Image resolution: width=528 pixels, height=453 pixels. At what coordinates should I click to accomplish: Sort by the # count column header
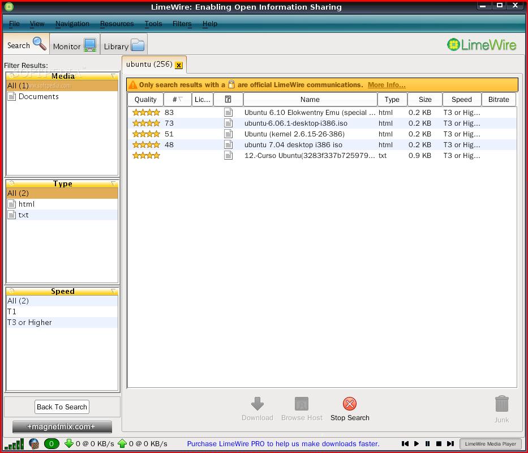(178, 100)
